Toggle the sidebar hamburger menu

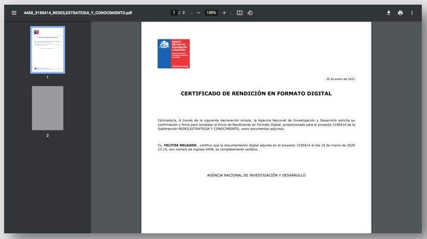(14, 13)
